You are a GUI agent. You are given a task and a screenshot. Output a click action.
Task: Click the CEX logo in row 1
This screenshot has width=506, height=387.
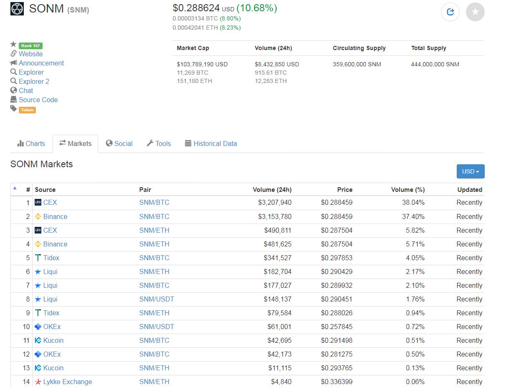tap(38, 202)
